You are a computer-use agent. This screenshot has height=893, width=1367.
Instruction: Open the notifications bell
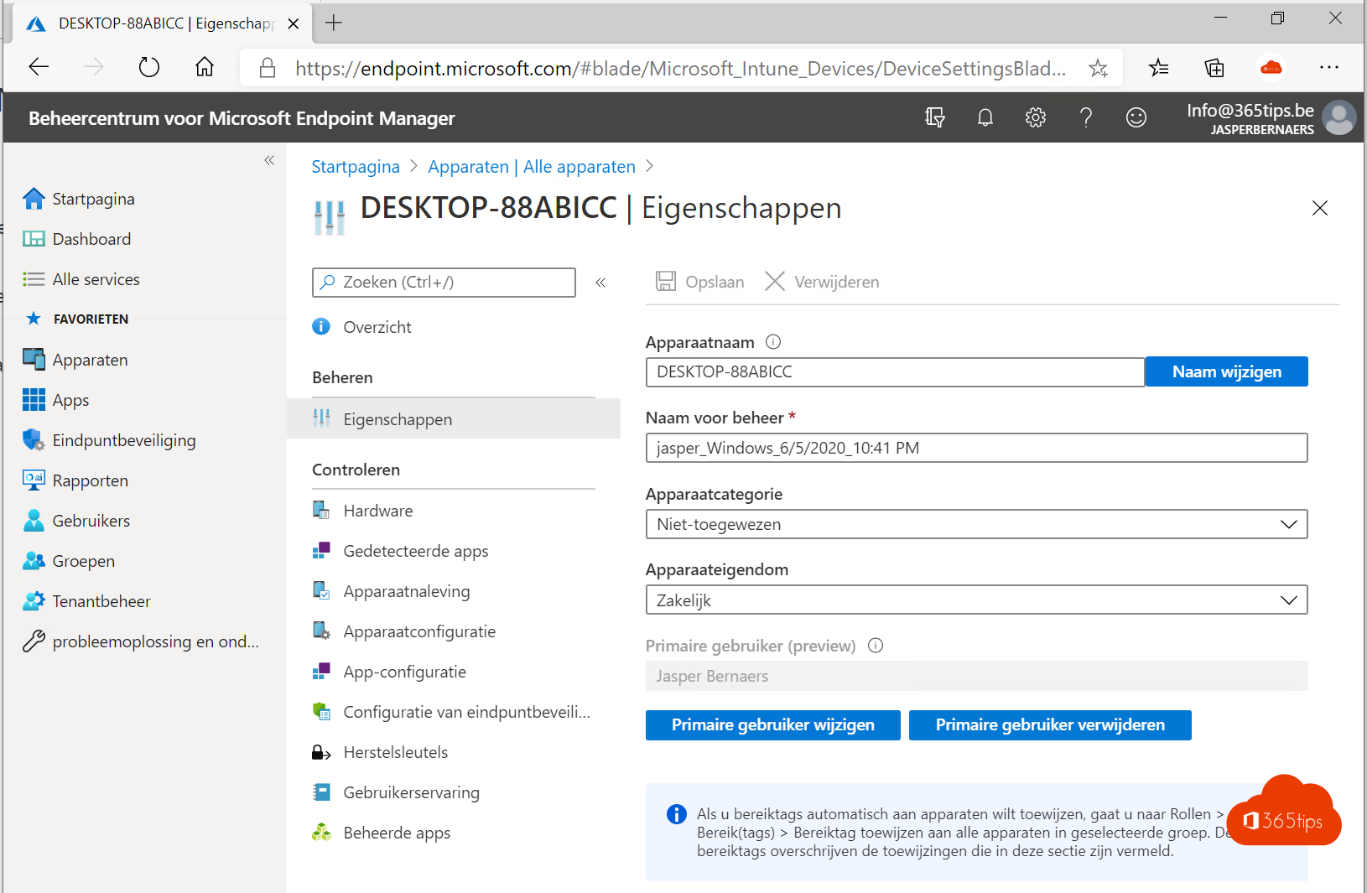pyautogui.click(x=985, y=117)
